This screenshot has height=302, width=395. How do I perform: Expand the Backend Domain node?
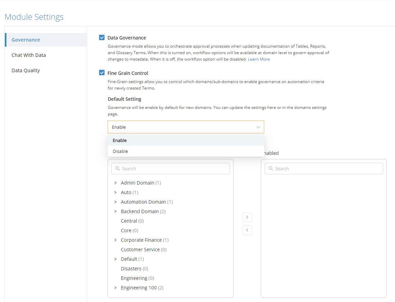115,211
